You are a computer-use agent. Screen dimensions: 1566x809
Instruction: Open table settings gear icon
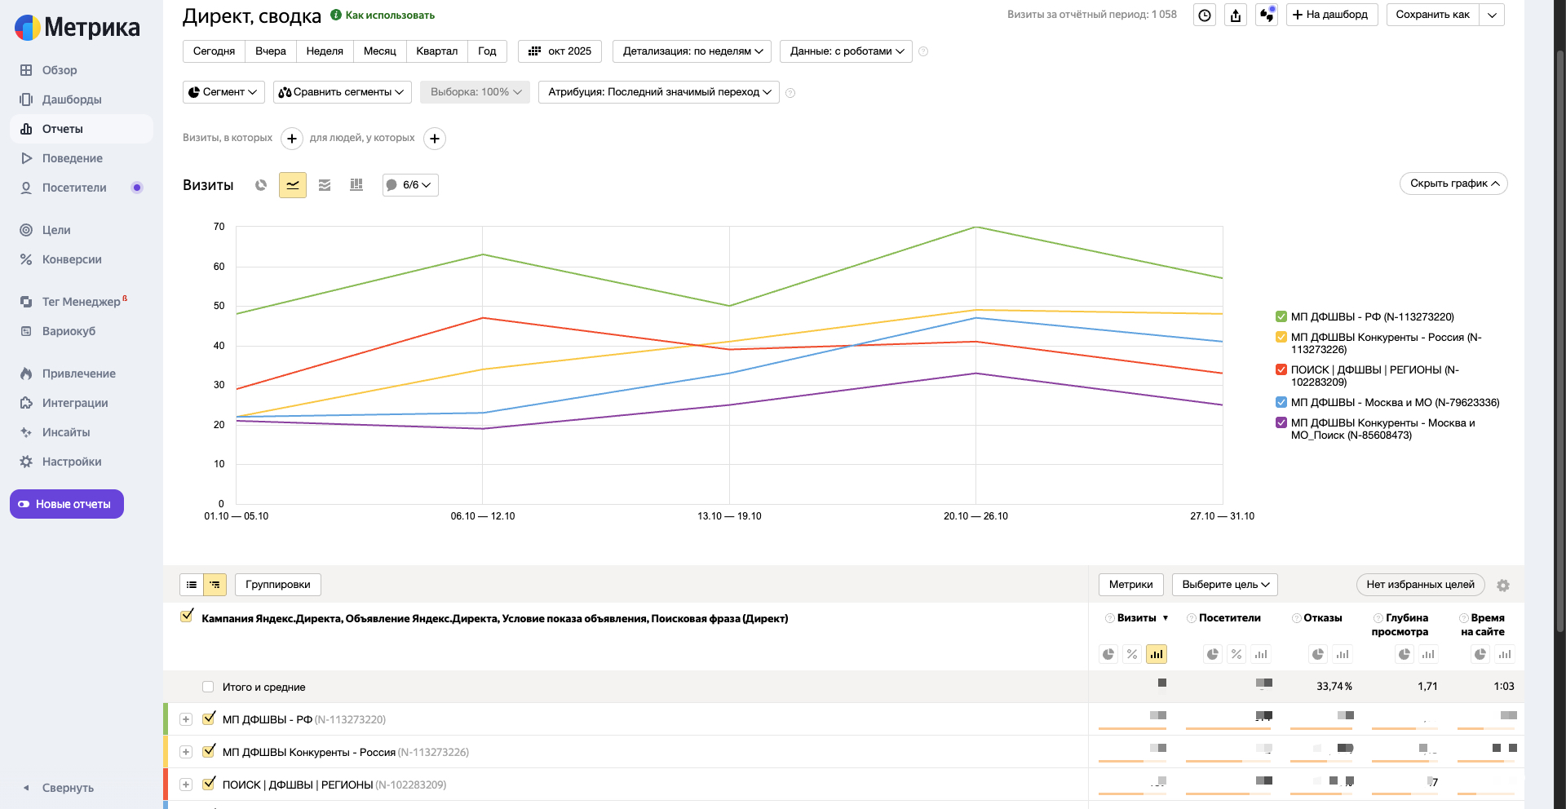(1503, 586)
